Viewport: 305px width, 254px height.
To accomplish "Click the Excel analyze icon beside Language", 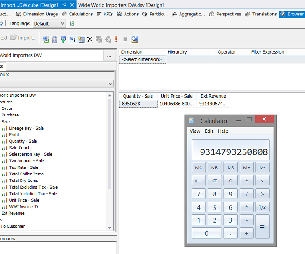I will 72,23.
